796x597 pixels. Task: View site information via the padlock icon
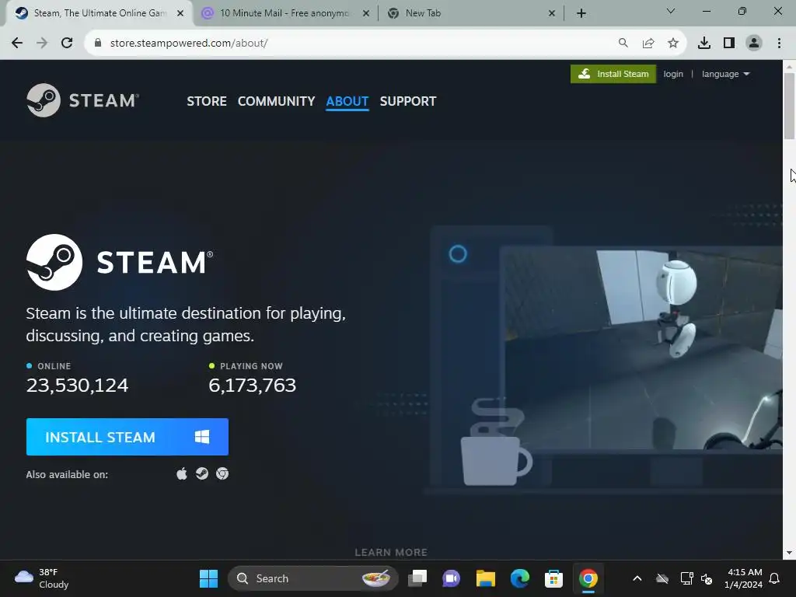pyautogui.click(x=98, y=44)
